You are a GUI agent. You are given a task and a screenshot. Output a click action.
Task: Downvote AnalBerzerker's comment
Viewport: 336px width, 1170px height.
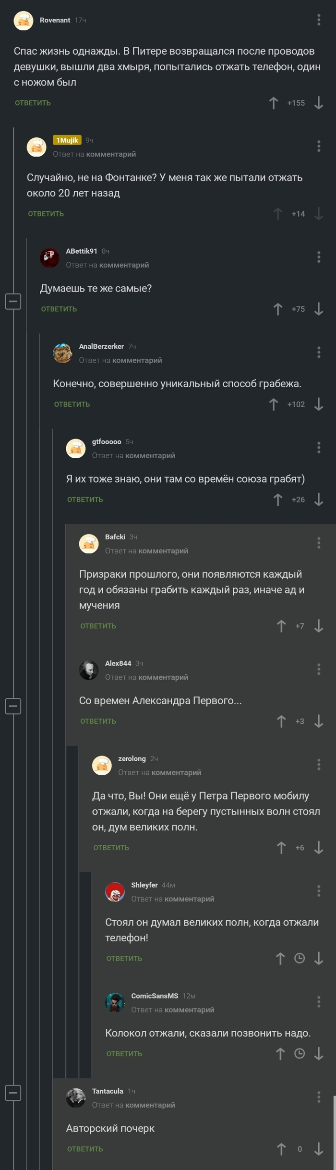click(x=318, y=404)
